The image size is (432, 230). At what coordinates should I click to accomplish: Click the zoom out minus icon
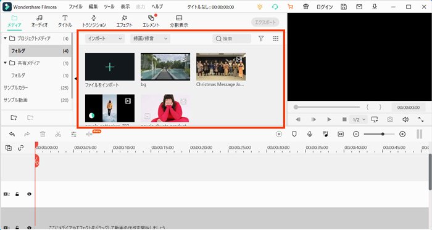356,134
